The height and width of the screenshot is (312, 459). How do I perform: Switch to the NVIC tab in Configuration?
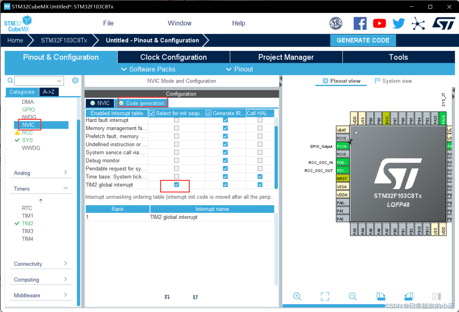tap(100, 103)
